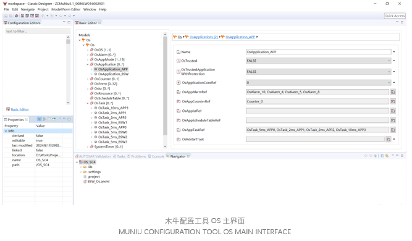This screenshot has height=241, width=412.
Task: Switch to the Problems tab
Action: 137,156
